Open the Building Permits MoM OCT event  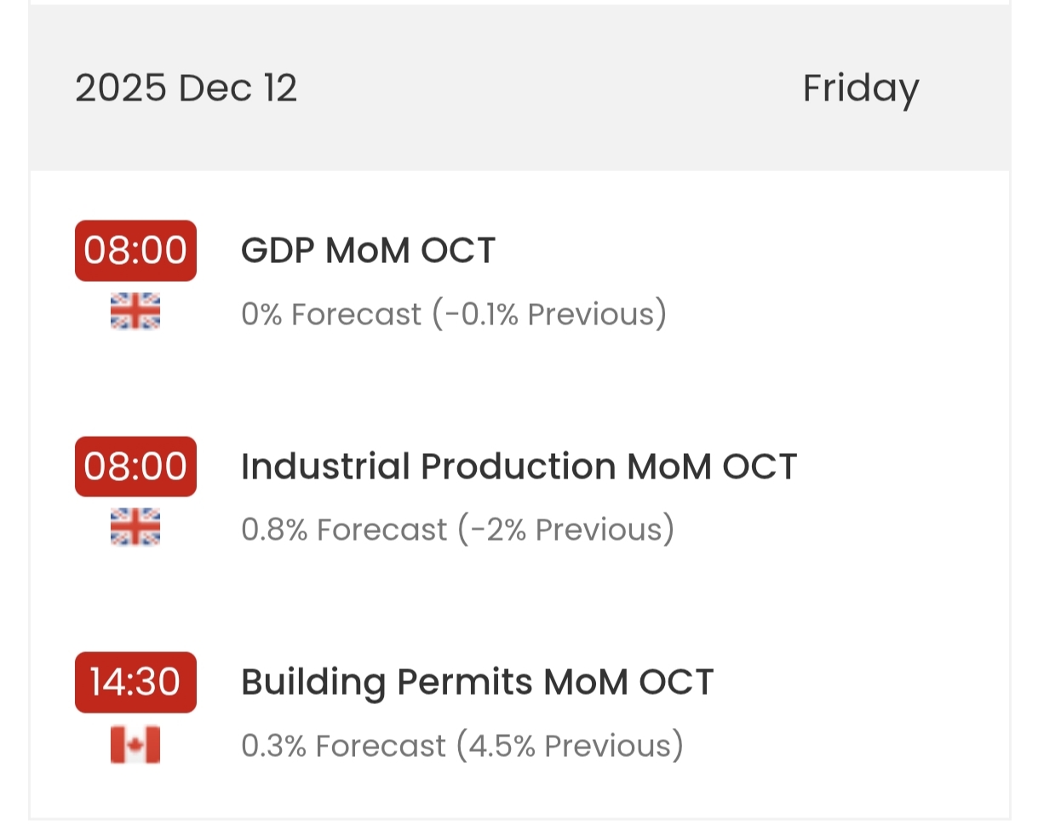click(x=477, y=683)
